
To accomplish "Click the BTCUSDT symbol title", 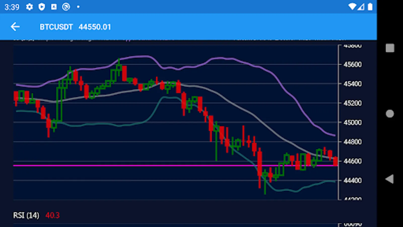I will tap(56, 27).
